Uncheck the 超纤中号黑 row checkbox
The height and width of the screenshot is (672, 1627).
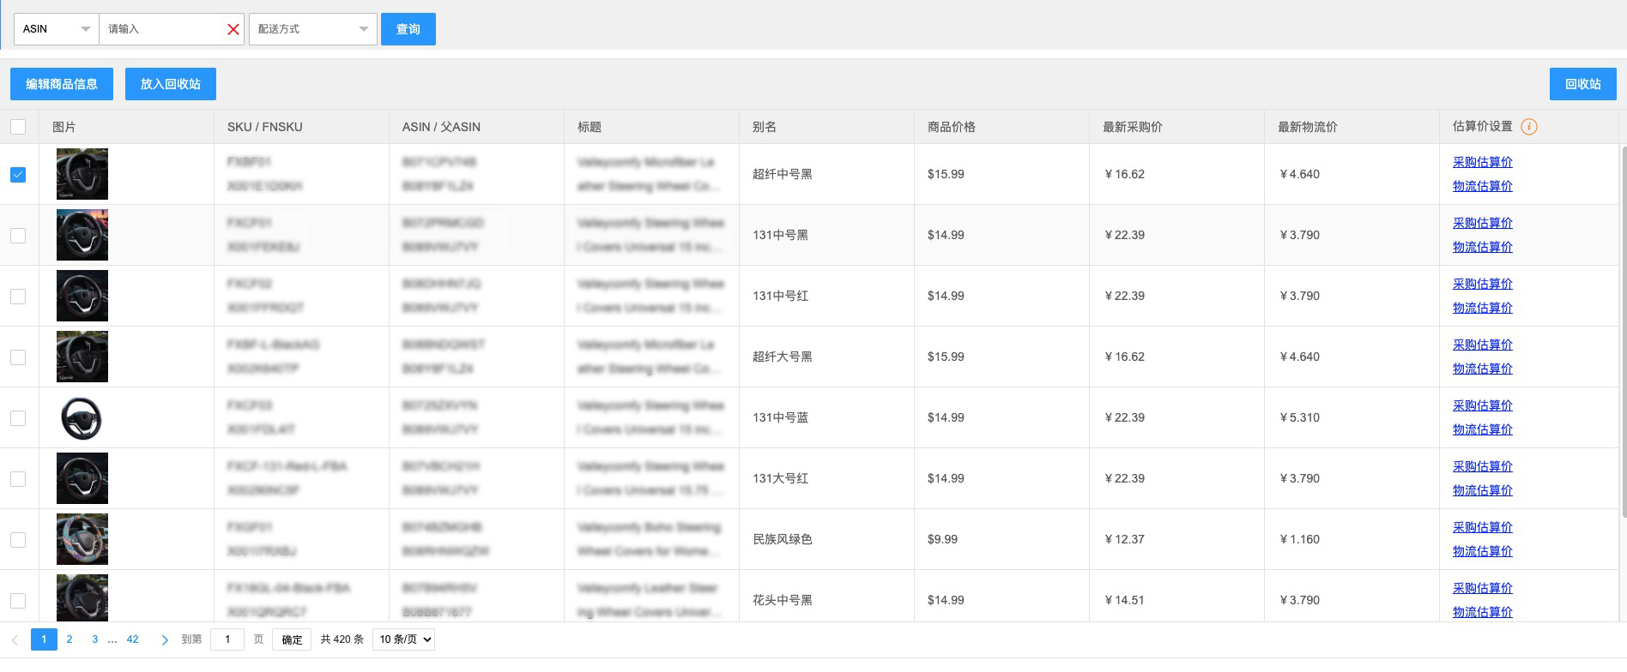[x=18, y=175]
